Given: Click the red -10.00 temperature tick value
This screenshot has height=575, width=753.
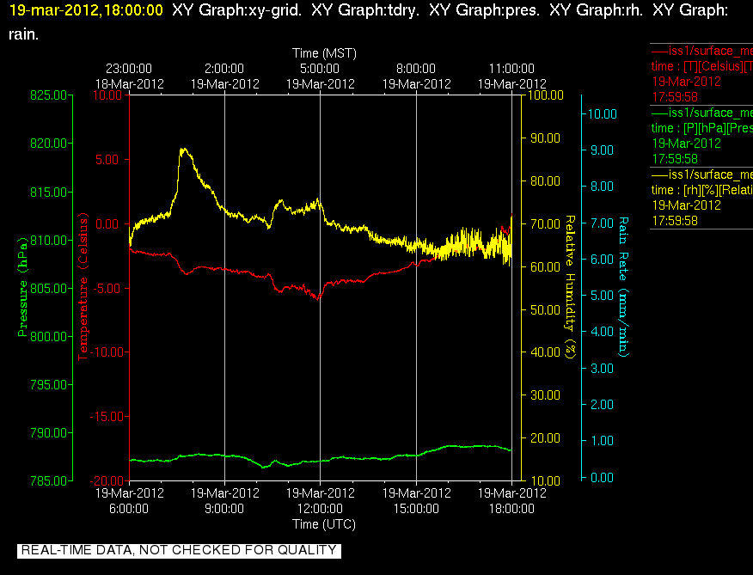Looking at the screenshot, I should coord(107,352).
